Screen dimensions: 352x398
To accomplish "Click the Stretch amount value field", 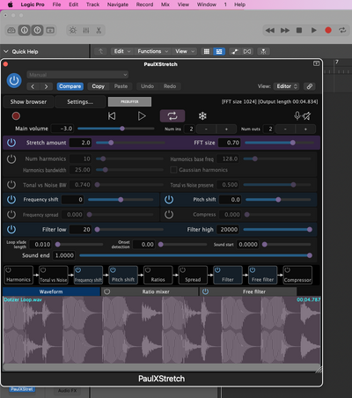I will [80, 143].
